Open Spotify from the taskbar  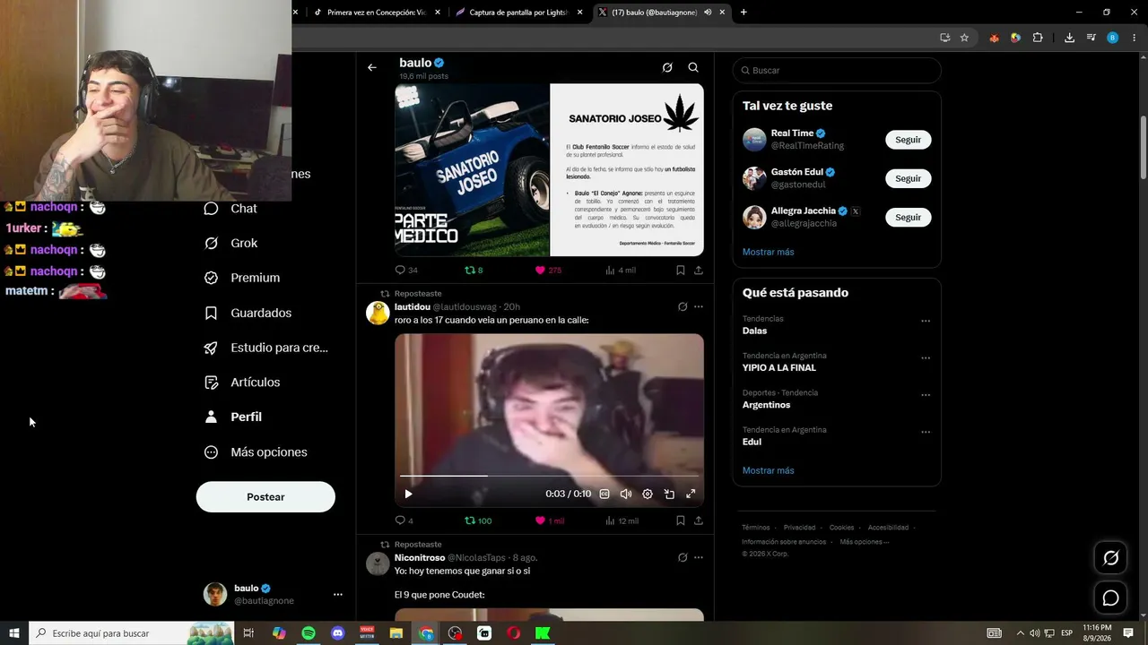click(x=309, y=633)
